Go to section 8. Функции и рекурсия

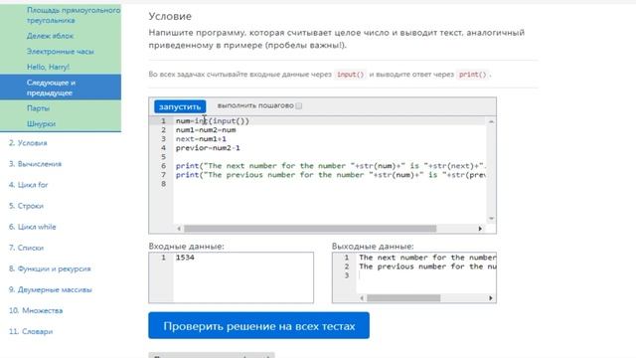(x=50, y=268)
